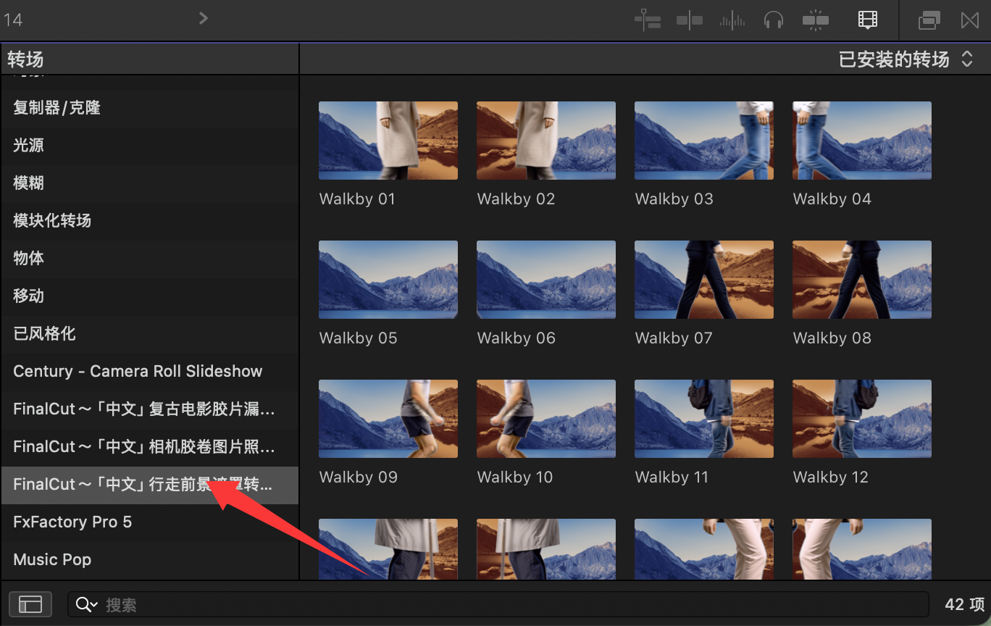Click the solo headphones icon
991x626 pixels.
pos(774,20)
